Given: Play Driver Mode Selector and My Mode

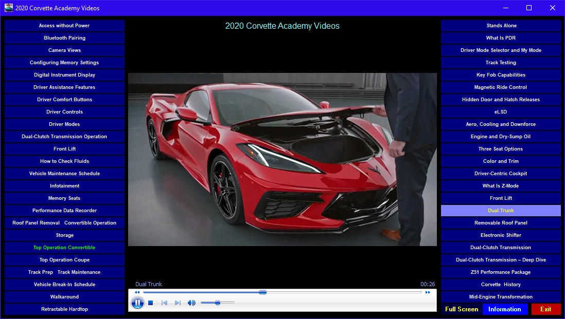Looking at the screenshot, I should point(501,50).
